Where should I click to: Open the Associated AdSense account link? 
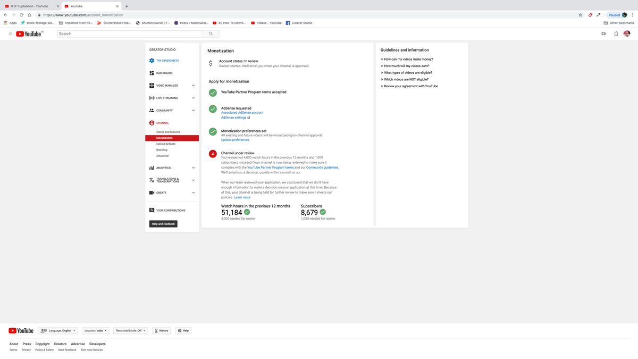pos(242,113)
